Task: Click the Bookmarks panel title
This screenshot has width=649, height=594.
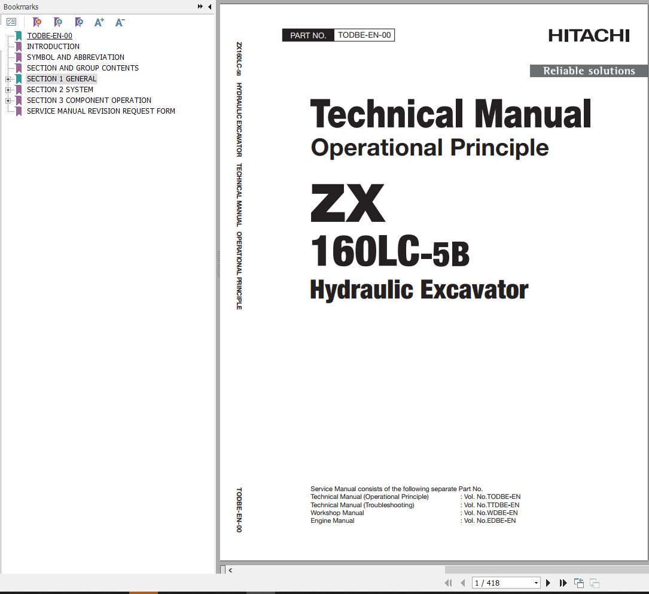Action: pos(21,7)
